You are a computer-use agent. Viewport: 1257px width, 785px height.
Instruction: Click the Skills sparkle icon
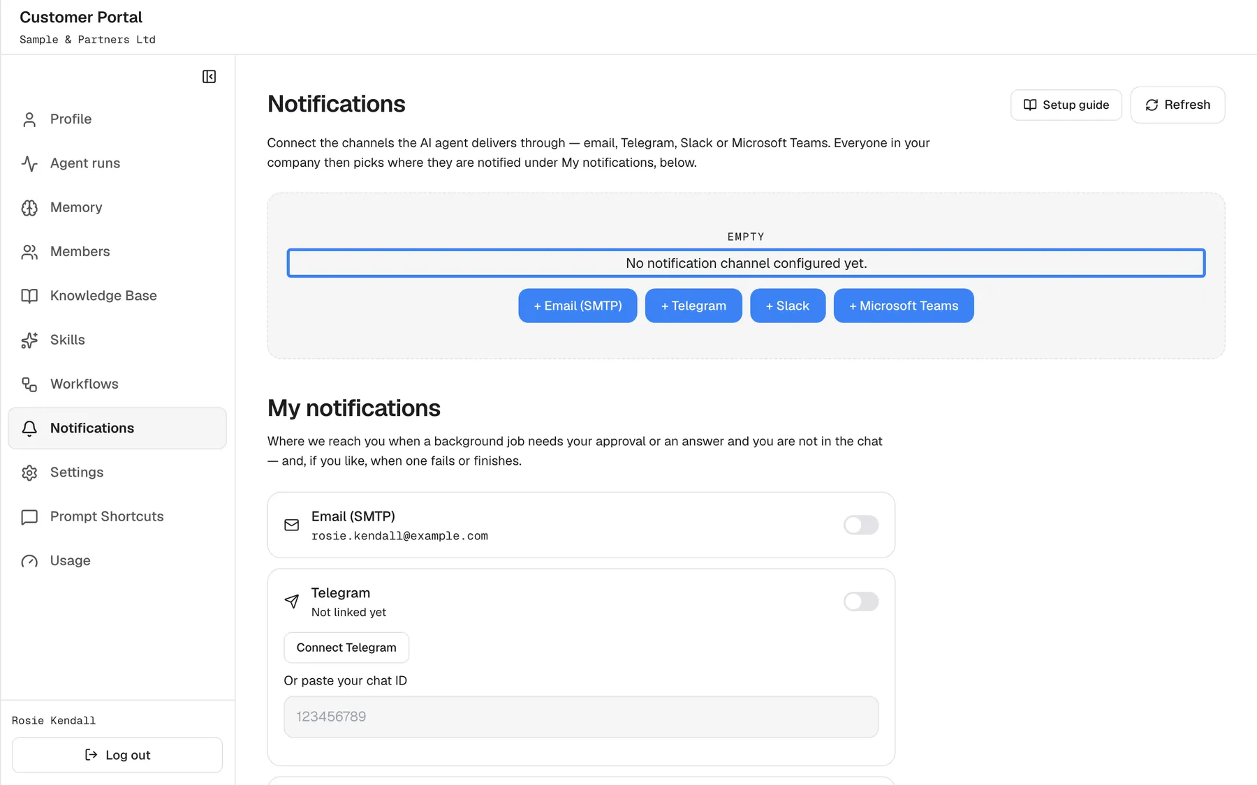(x=29, y=340)
